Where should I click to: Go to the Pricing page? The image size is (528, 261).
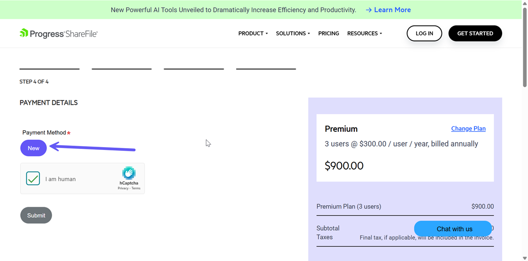pyautogui.click(x=328, y=34)
